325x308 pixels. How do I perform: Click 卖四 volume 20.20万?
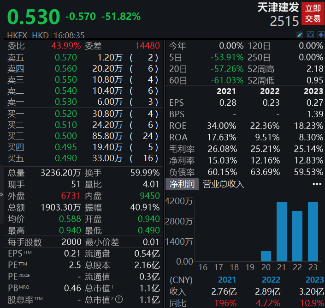107,68
